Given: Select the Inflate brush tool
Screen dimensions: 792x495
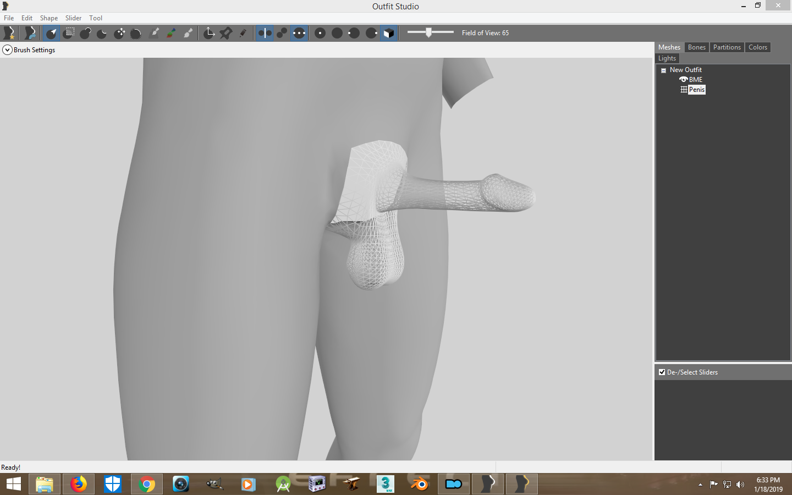Looking at the screenshot, I should point(85,33).
